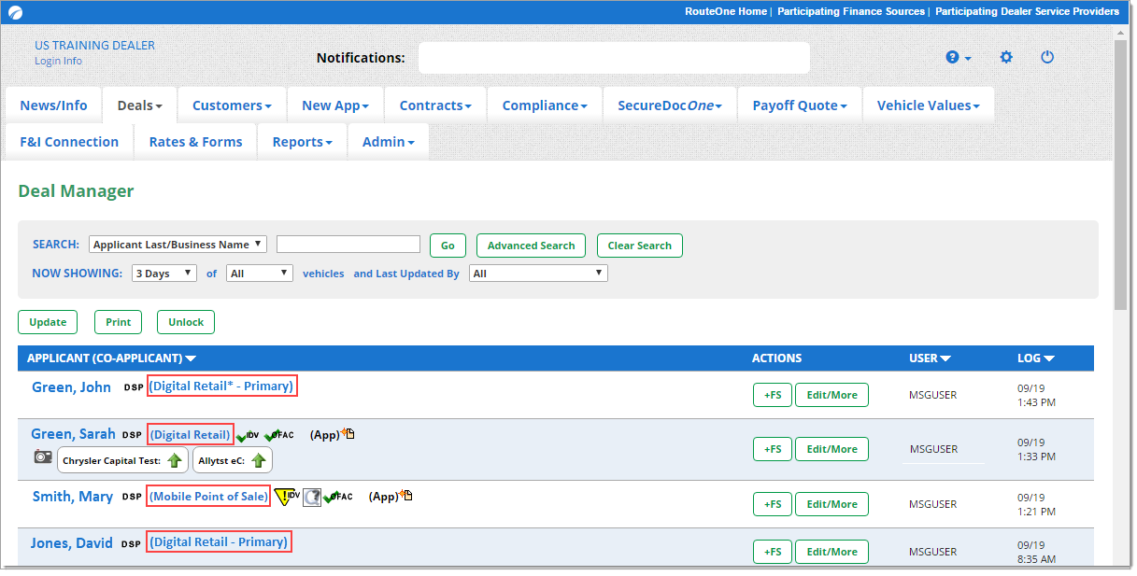The width and height of the screenshot is (1137, 576).
Task: Open the New App menu
Action: point(335,105)
